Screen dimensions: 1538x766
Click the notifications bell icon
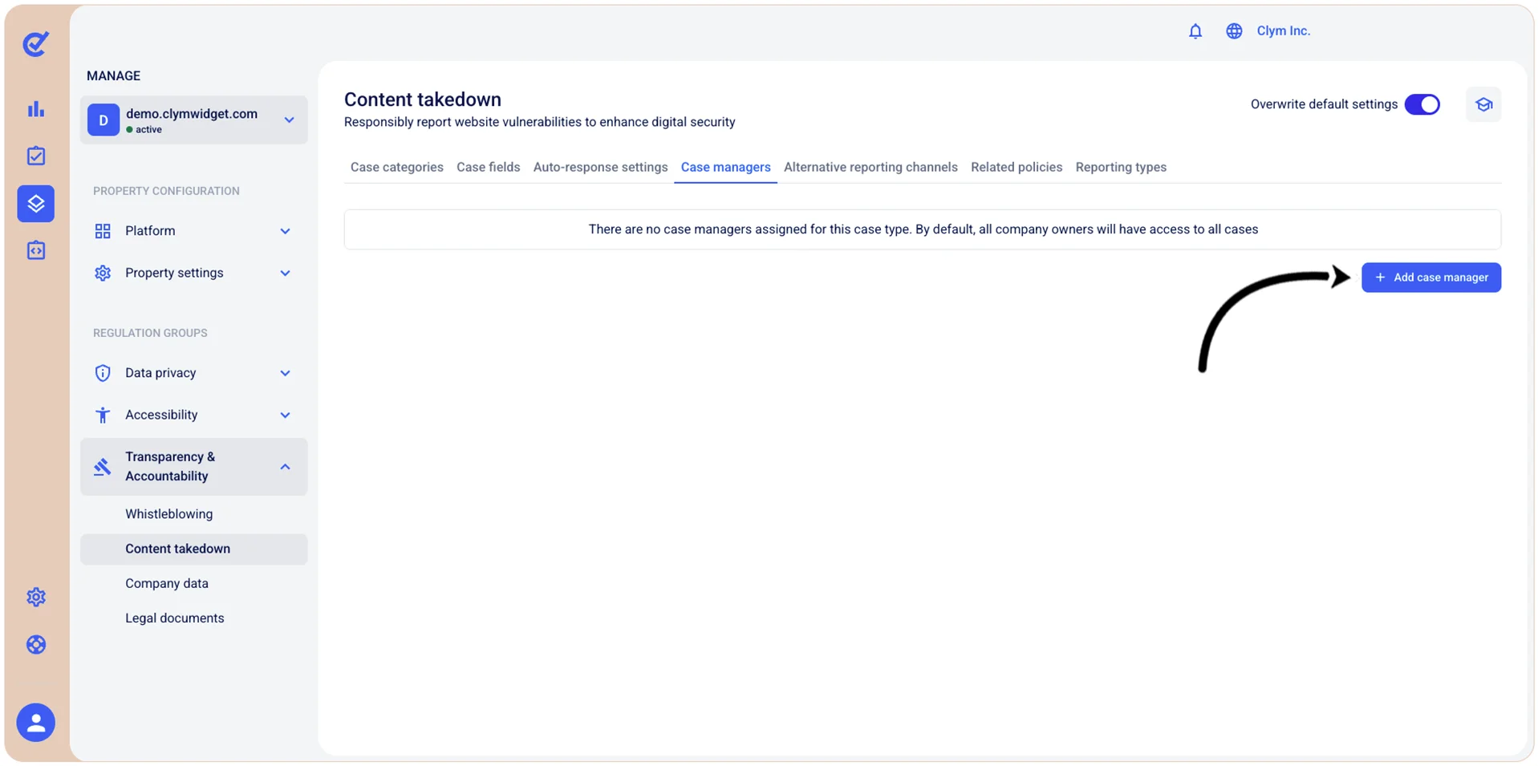[x=1195, y=31]
